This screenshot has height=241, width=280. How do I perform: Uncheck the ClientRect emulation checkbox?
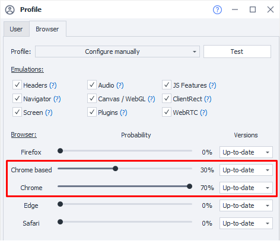(x=167, y=98)
